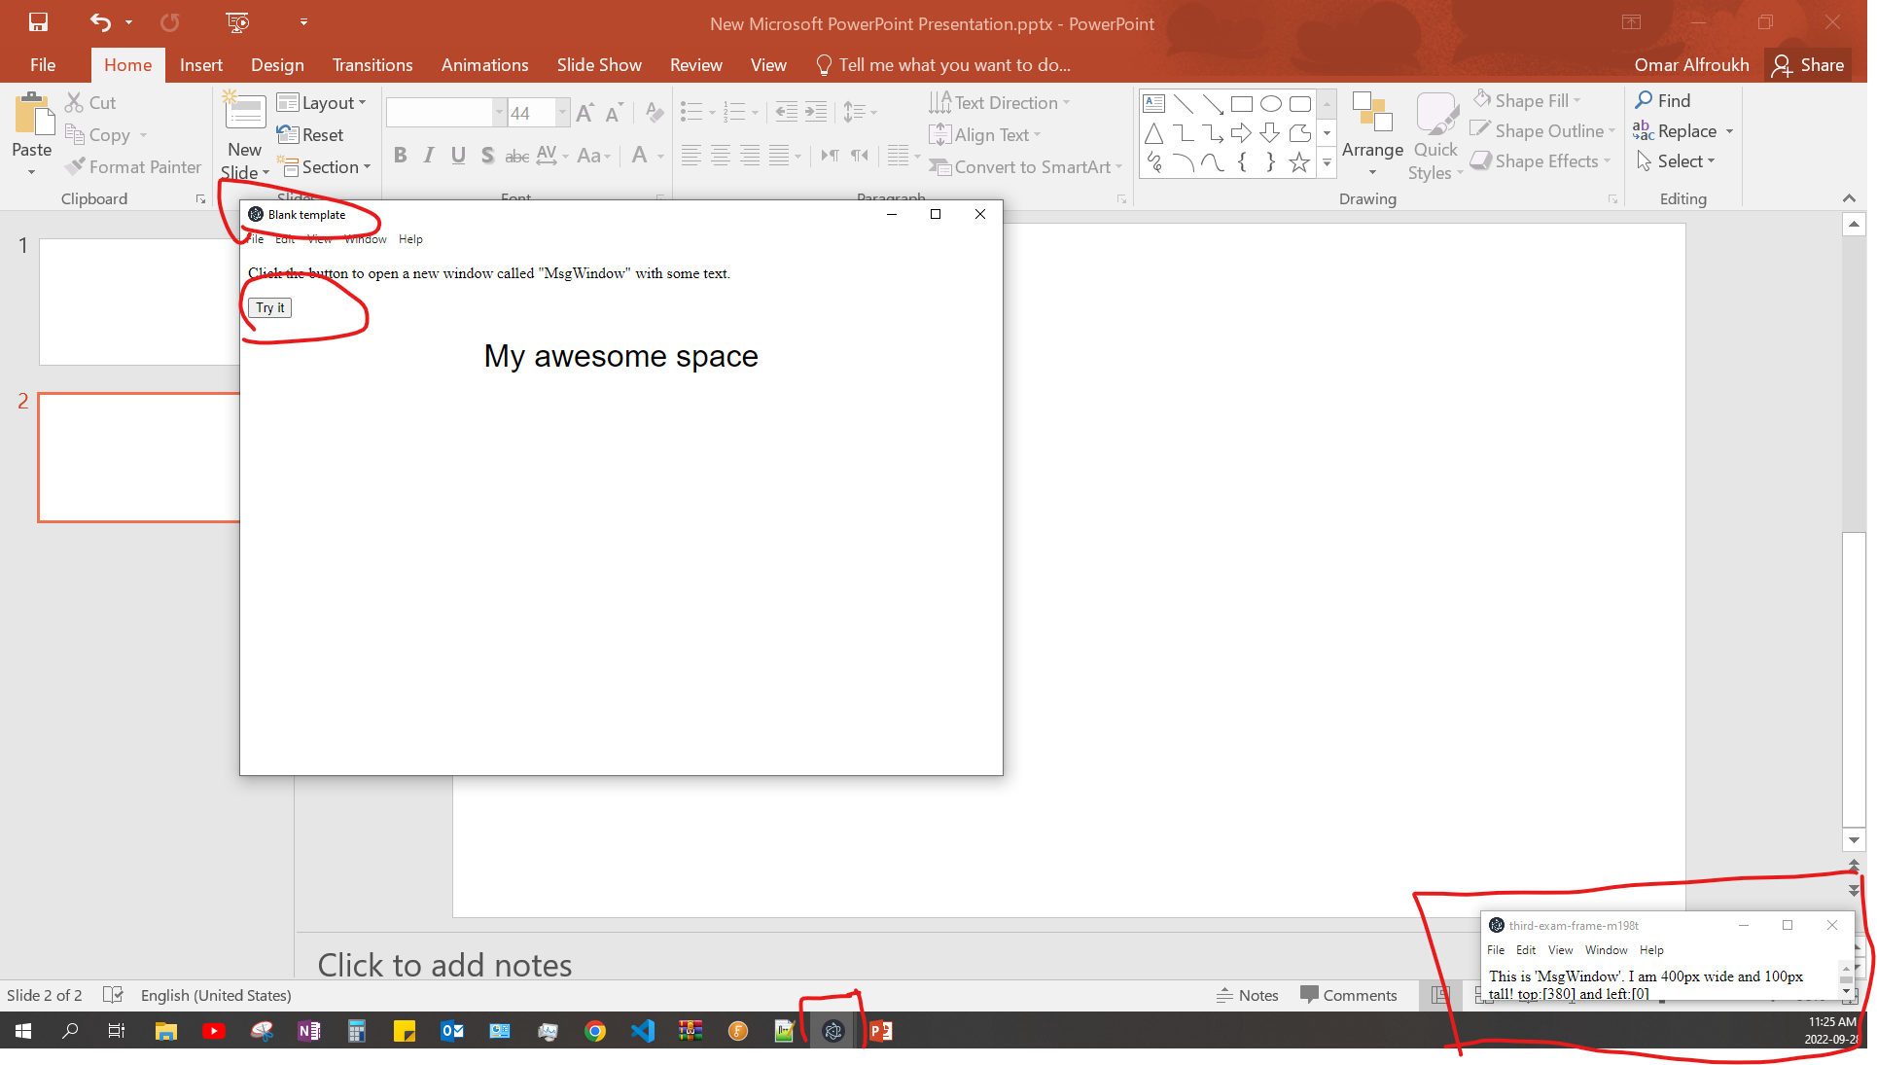Switch to the Design tab
Screen dimensions: 1877x1065
tap(277, 65)
